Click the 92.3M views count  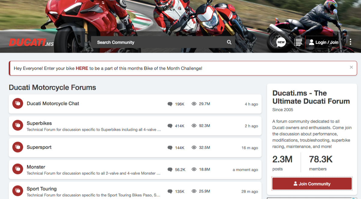(x=205, y=126)
